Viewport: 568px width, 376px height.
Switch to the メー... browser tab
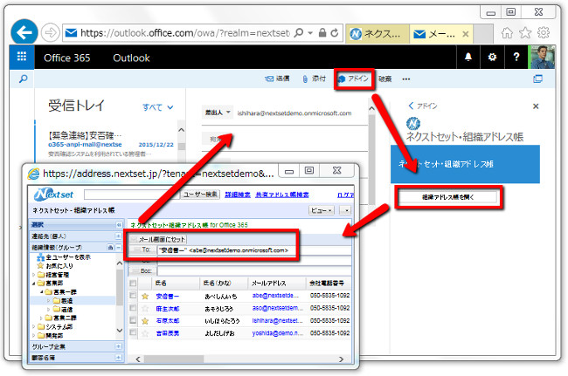[434, 34]
